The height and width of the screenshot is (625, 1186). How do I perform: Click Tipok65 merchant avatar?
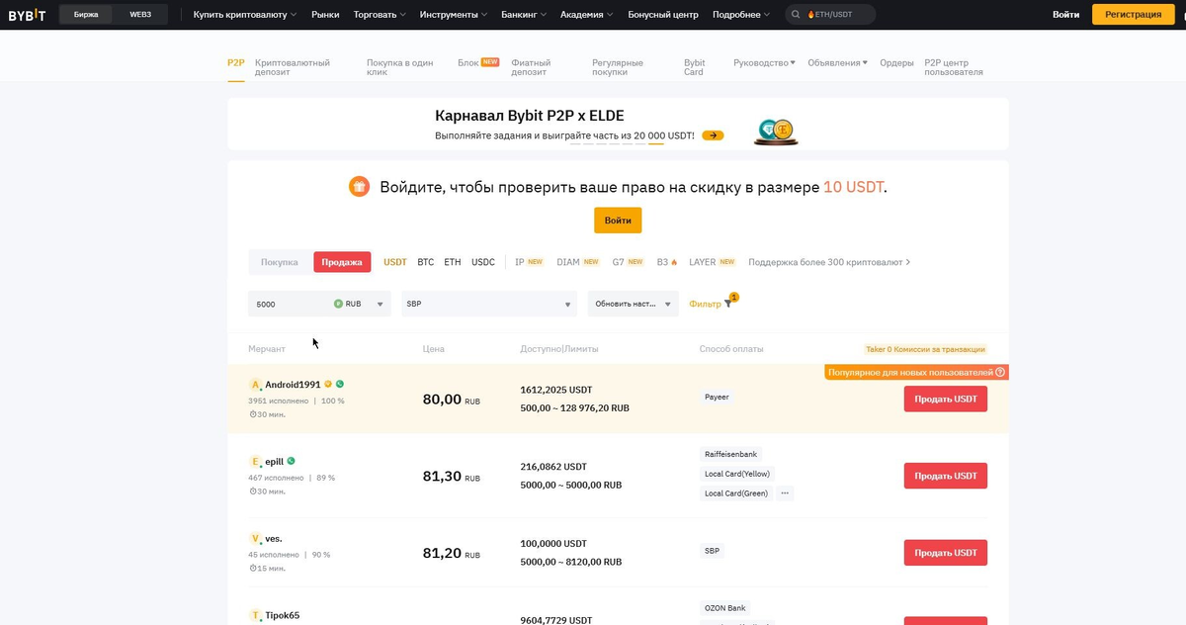255,615
